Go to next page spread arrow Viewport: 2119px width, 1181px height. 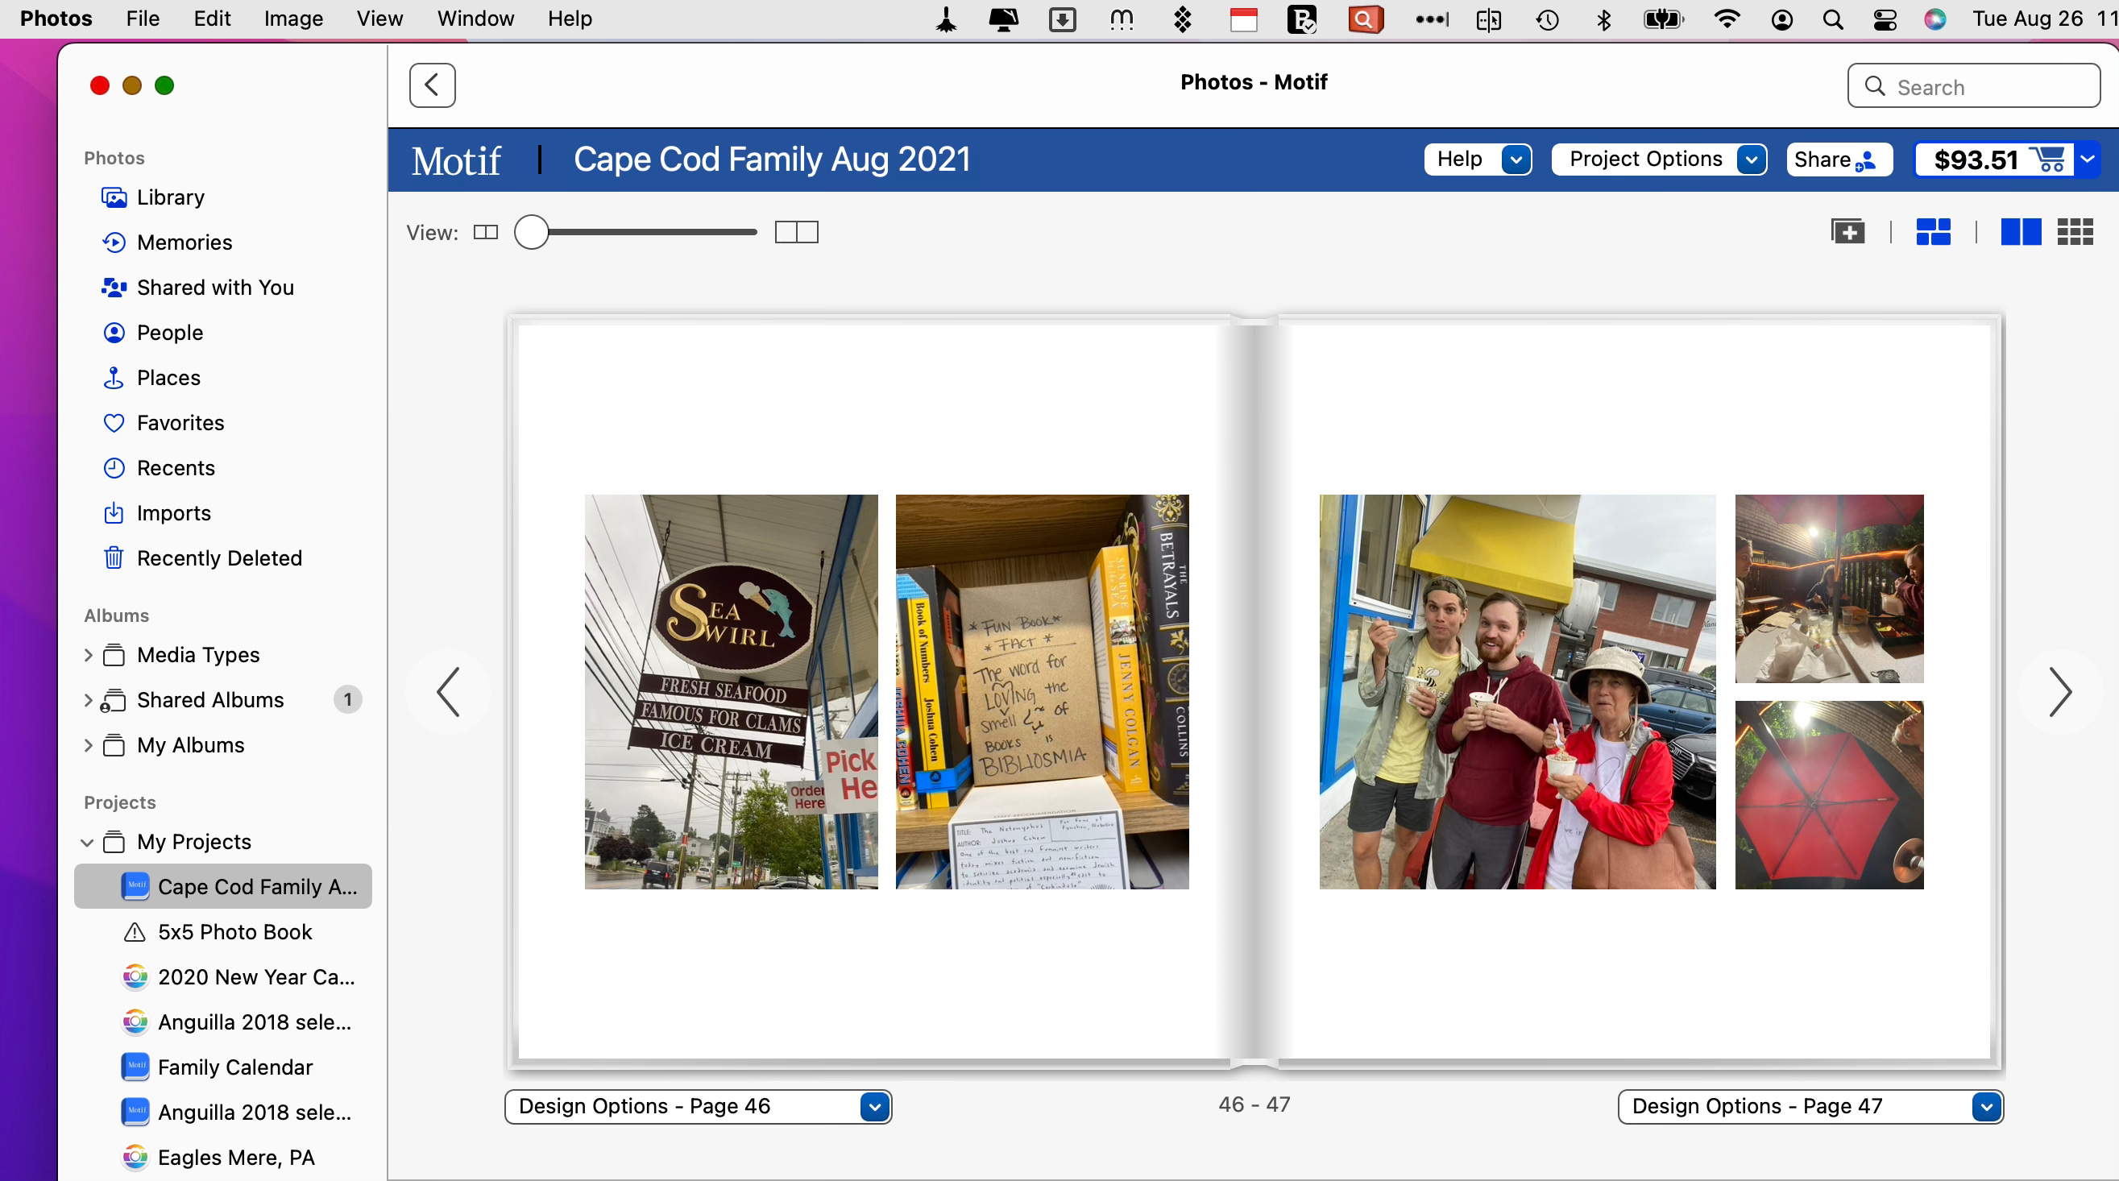[2059, 692]
